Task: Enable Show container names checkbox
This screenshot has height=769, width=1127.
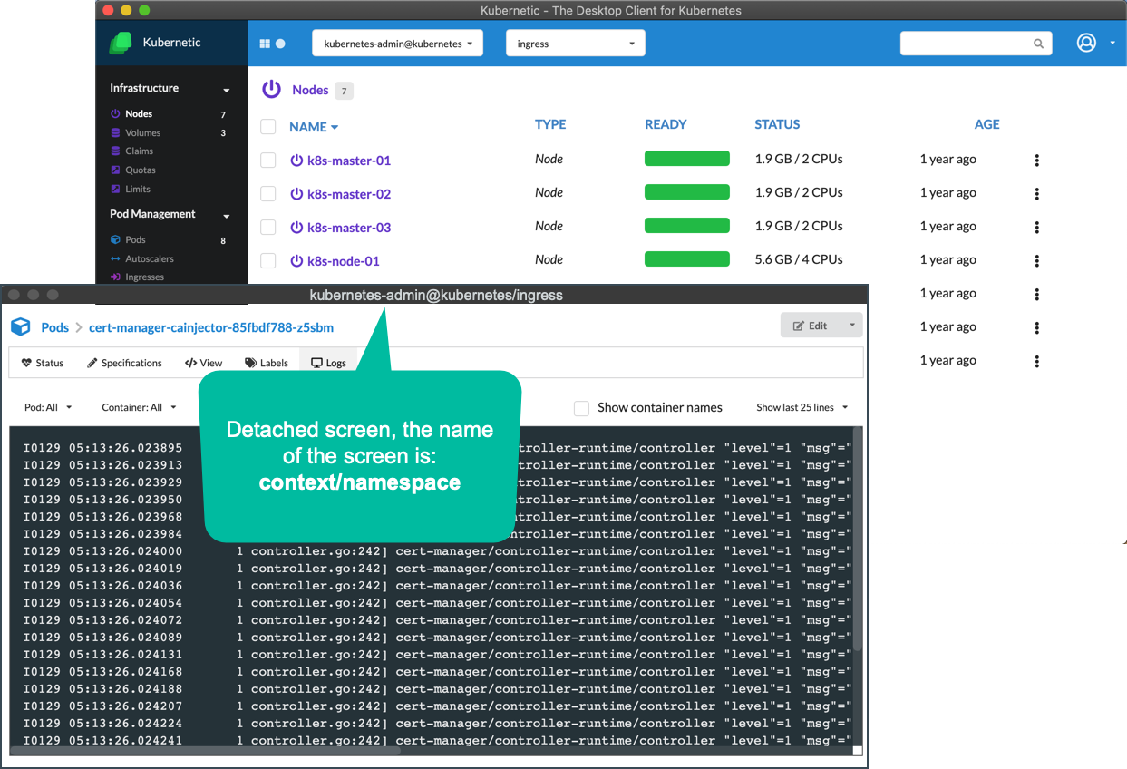Action: 581,408
